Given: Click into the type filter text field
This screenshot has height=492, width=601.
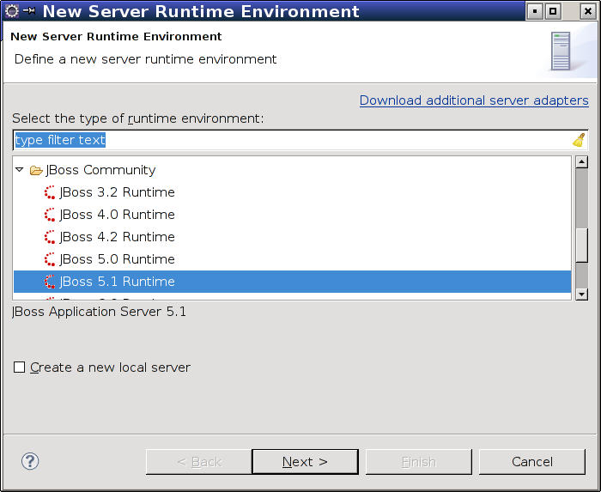Looking at the screenshot, I should [x=300, y=140].
